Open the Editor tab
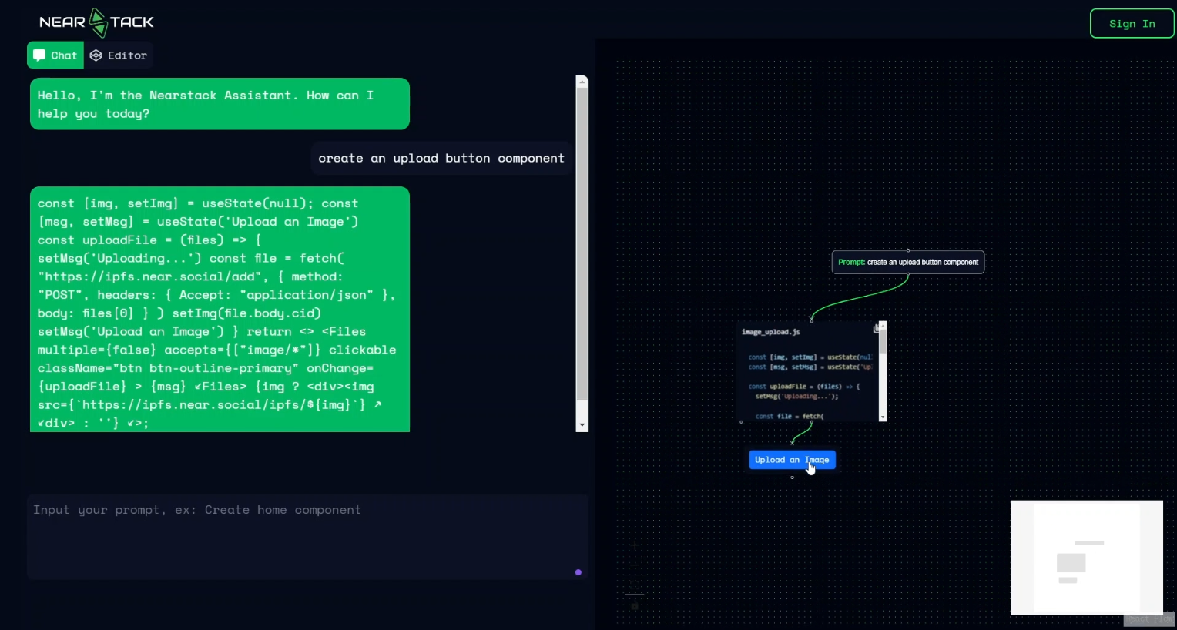 click(x=119, y=55)
